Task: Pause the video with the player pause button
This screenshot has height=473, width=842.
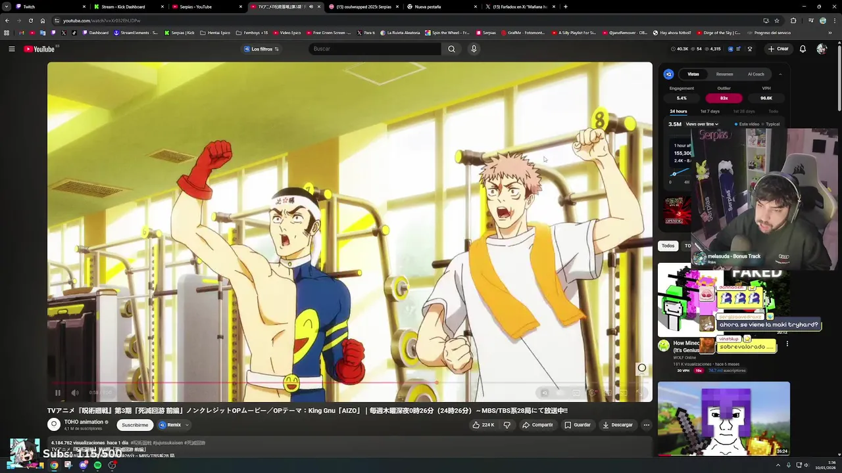Action: point(57,393)
